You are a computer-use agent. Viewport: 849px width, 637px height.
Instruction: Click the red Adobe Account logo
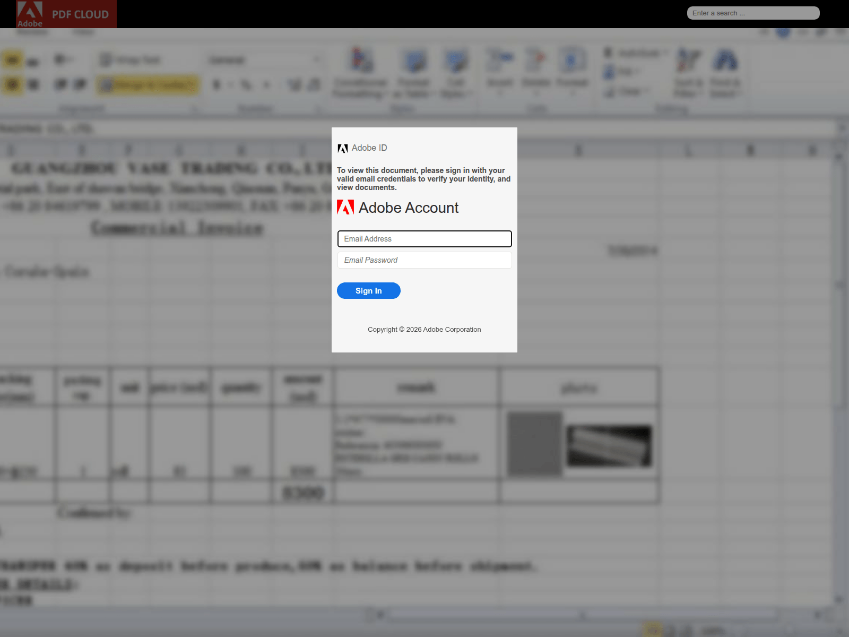(x=345, y=208)
